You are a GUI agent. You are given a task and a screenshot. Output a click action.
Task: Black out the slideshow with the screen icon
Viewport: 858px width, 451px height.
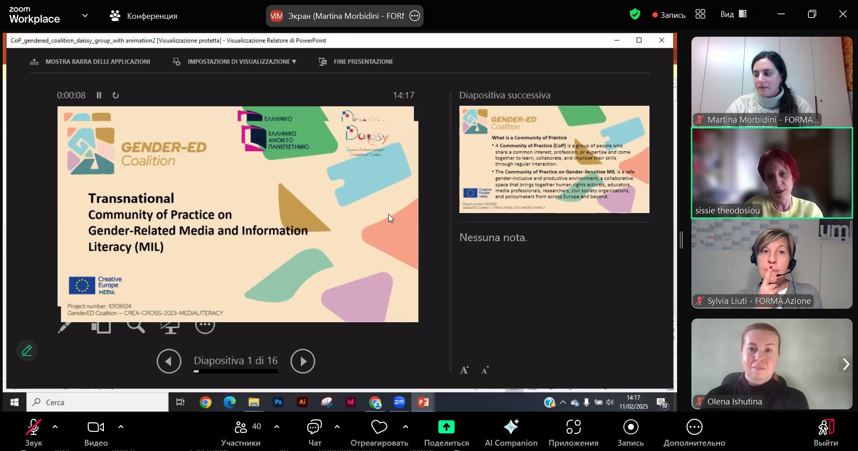(170, 327)
